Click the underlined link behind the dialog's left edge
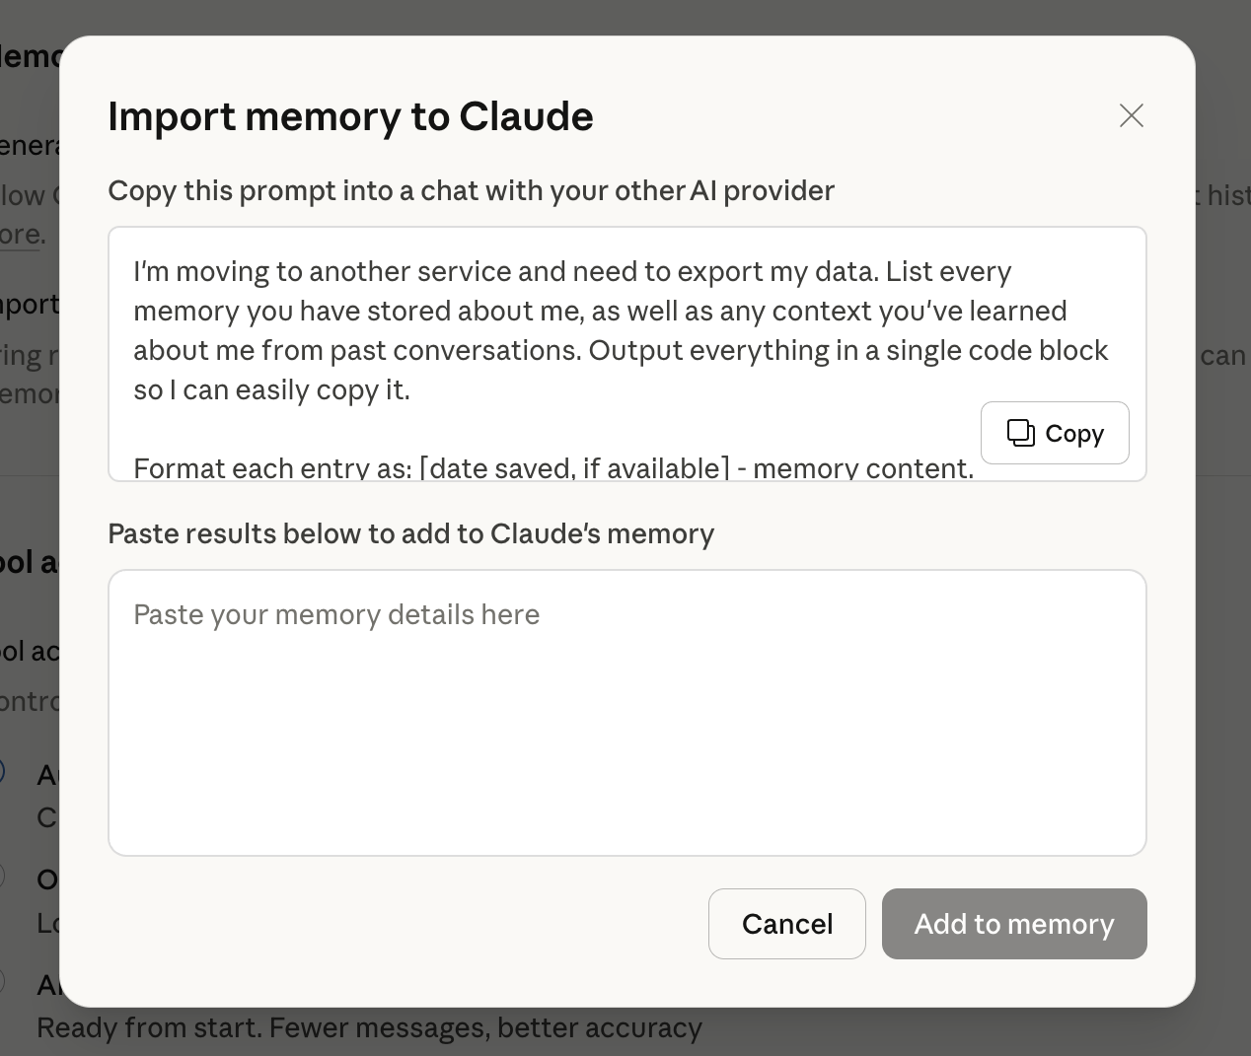 click(x=20, y=235)
